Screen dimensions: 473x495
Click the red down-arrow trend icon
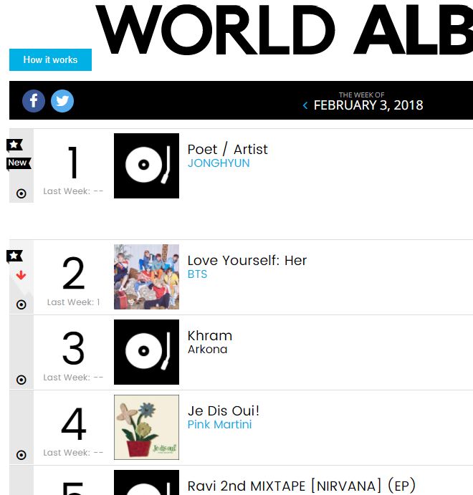21,275
